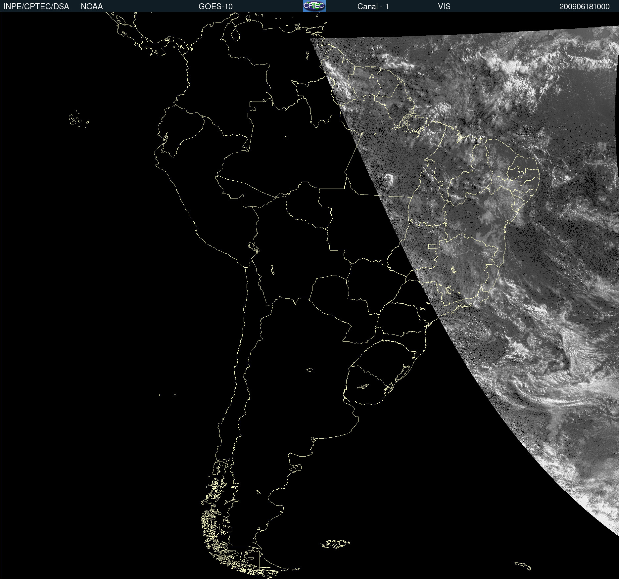
Task: Click the CPTEC logo in header
Action: click(x=314, y=6)
